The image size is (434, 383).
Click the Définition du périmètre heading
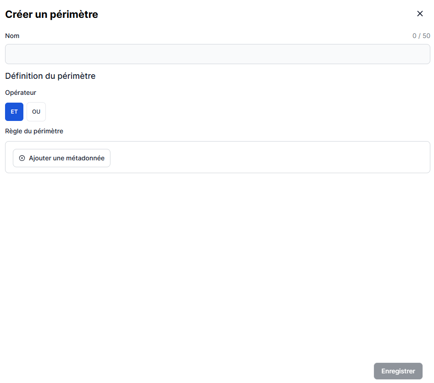tap(50, 76)
